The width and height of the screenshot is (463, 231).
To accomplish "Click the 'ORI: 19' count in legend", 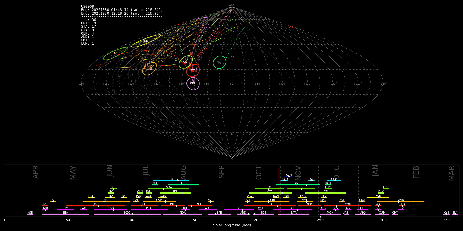I will coord(88,23).
